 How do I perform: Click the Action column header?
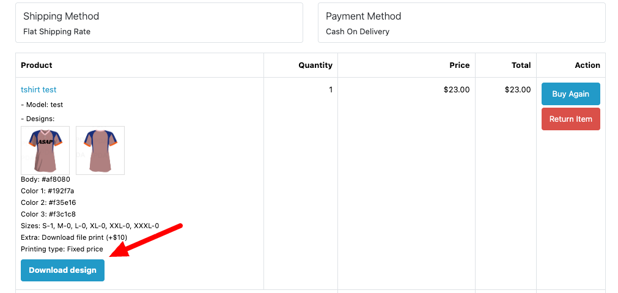click(x=587, y=65)
